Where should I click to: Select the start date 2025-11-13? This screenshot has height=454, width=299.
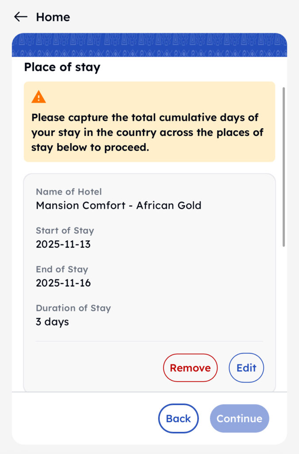(x=63, y=244)
